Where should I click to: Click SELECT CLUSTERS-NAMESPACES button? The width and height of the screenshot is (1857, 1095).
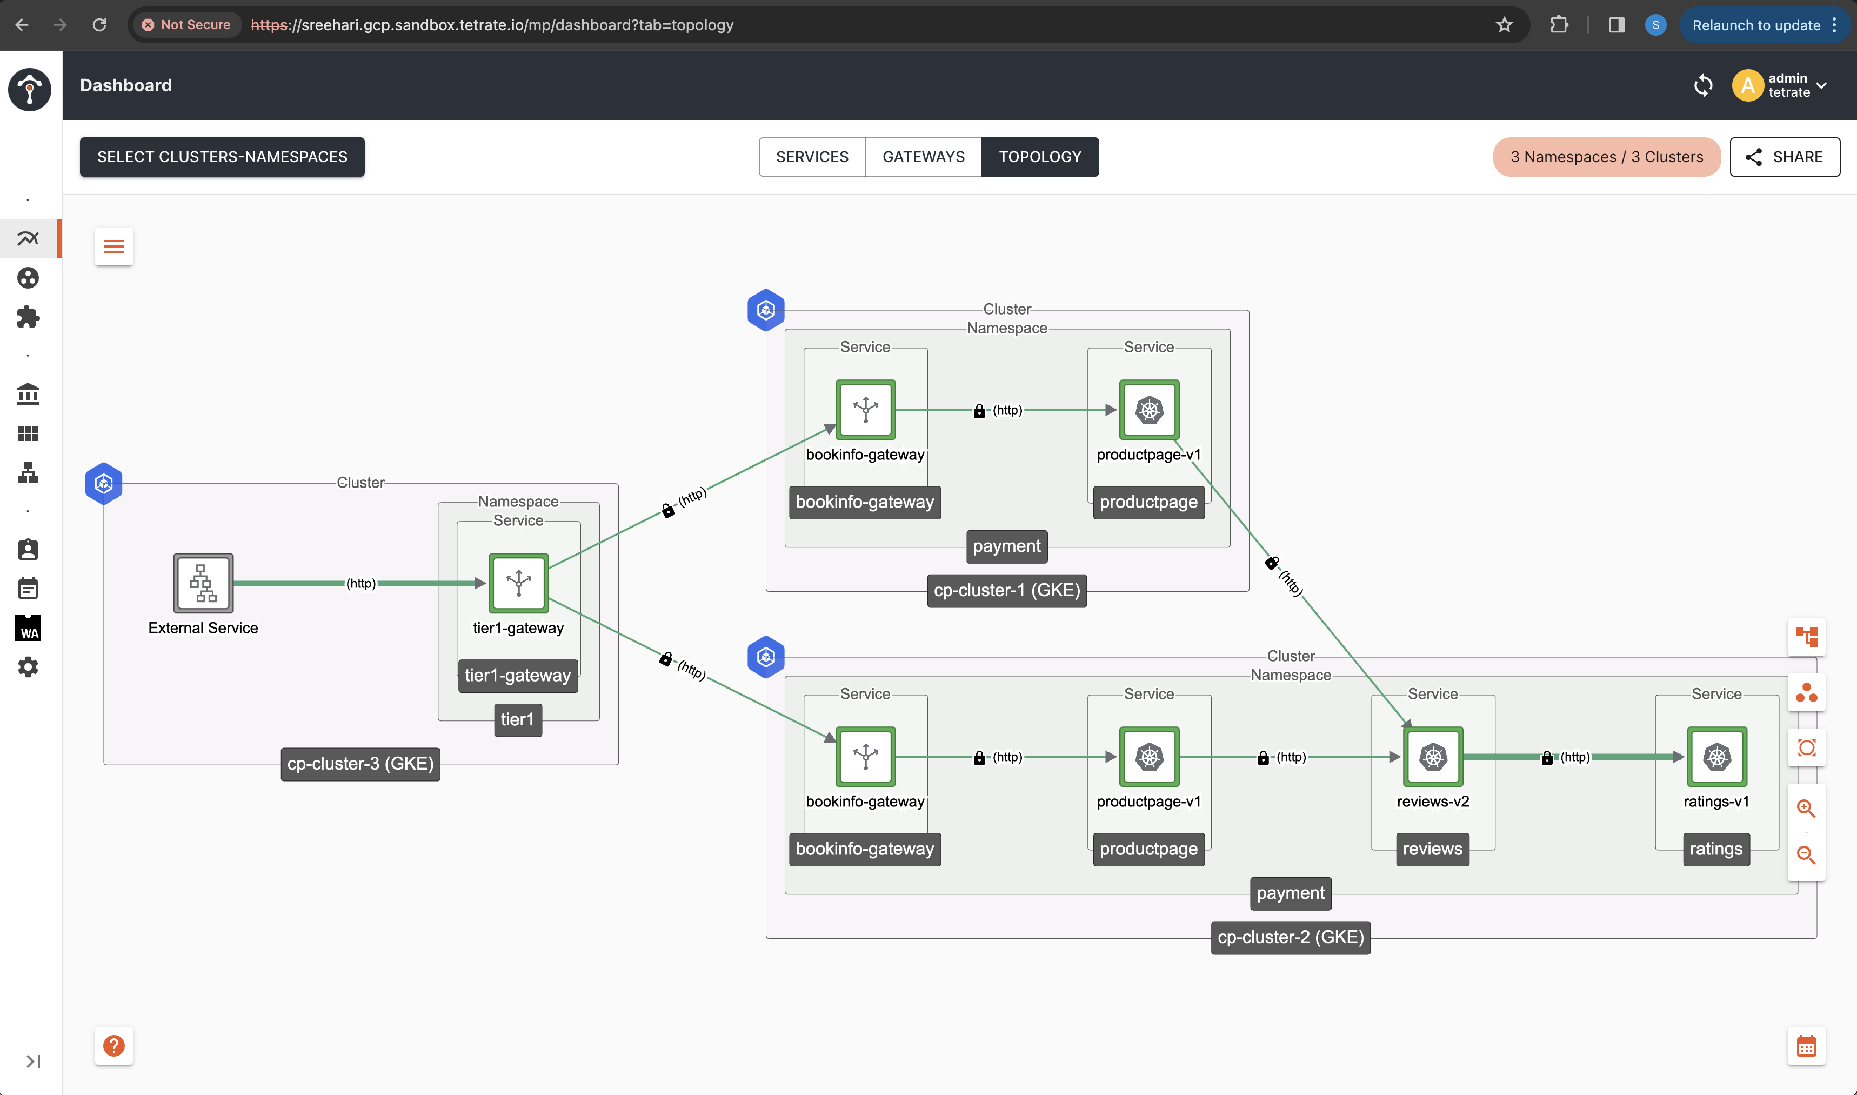(x=222, y=157)
